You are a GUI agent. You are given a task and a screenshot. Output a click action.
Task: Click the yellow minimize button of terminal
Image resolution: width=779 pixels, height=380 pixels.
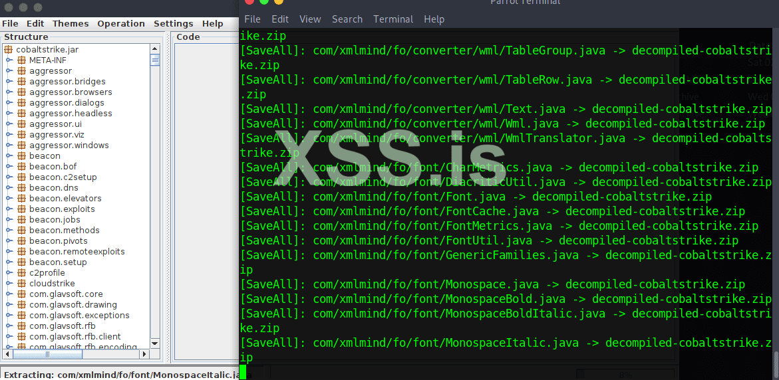tap(278, 1)
